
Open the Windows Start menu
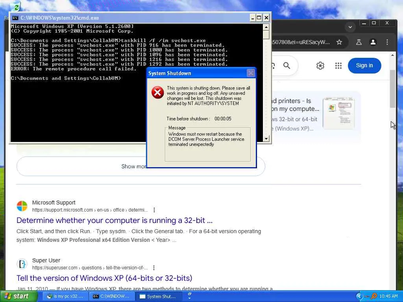click(18, 296)
